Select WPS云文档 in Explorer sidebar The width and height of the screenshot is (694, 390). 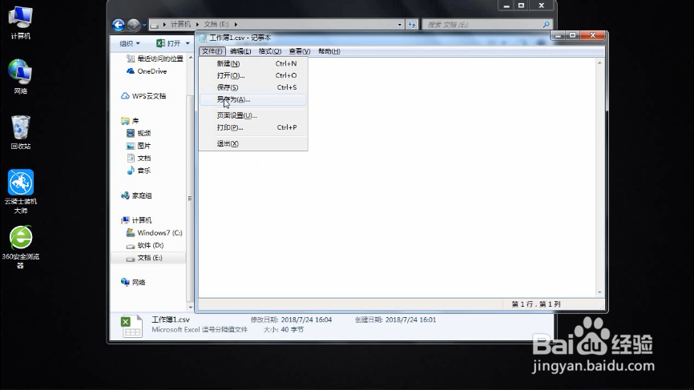point(143,95)
